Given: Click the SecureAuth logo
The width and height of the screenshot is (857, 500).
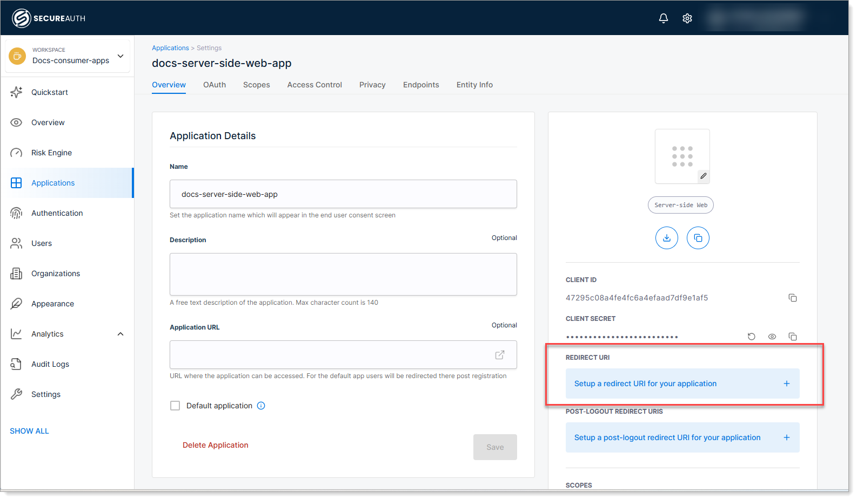Looking at the screenshot, I should (49, 18).
